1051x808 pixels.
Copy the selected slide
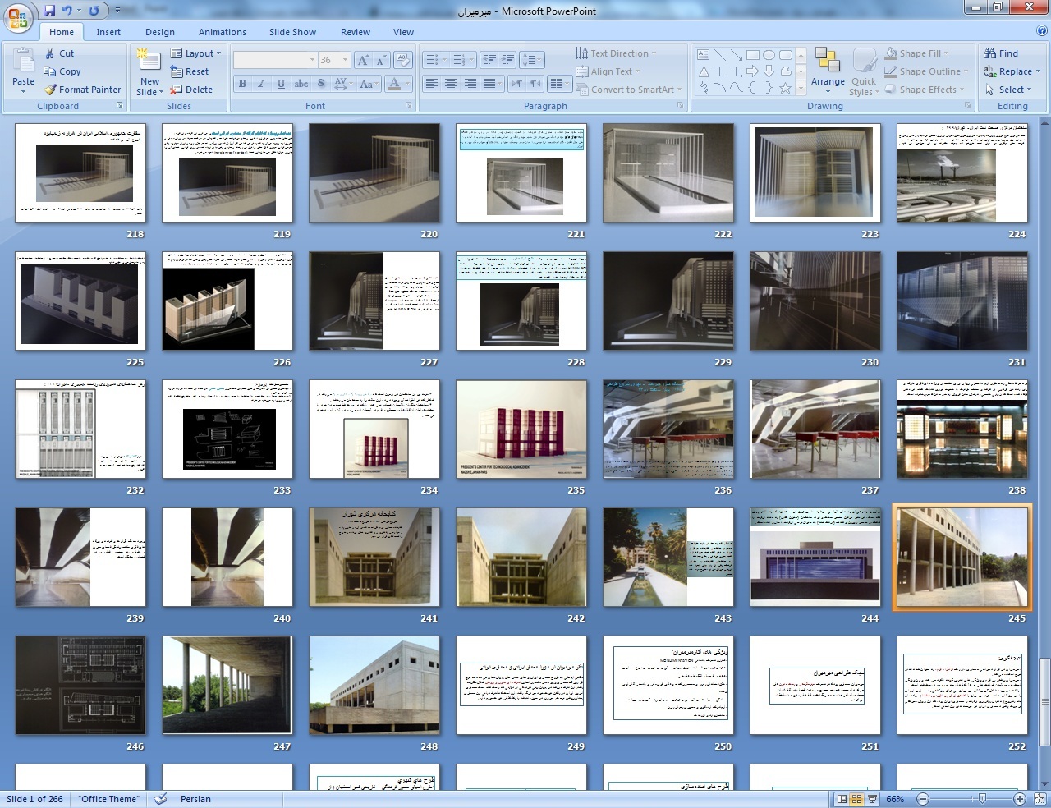[62, 71]
